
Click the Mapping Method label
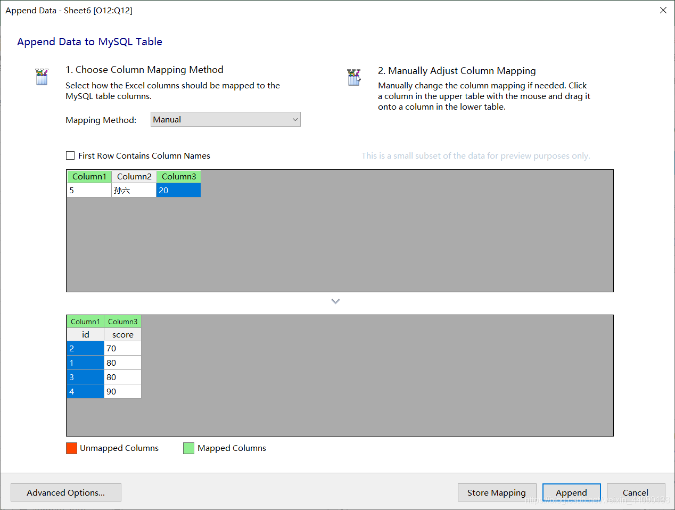coord(101,120)
